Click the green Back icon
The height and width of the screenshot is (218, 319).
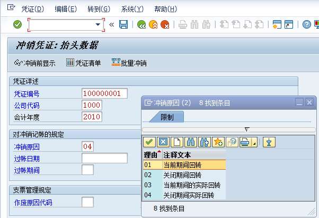pyautogui.click(x=141, y=24)
